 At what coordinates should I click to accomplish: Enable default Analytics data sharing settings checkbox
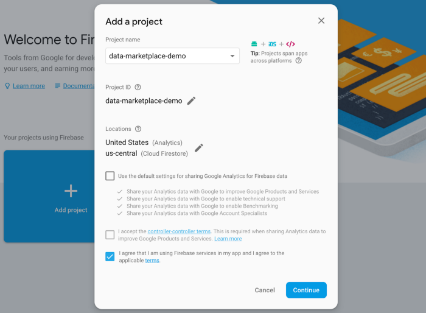point(110,176)
